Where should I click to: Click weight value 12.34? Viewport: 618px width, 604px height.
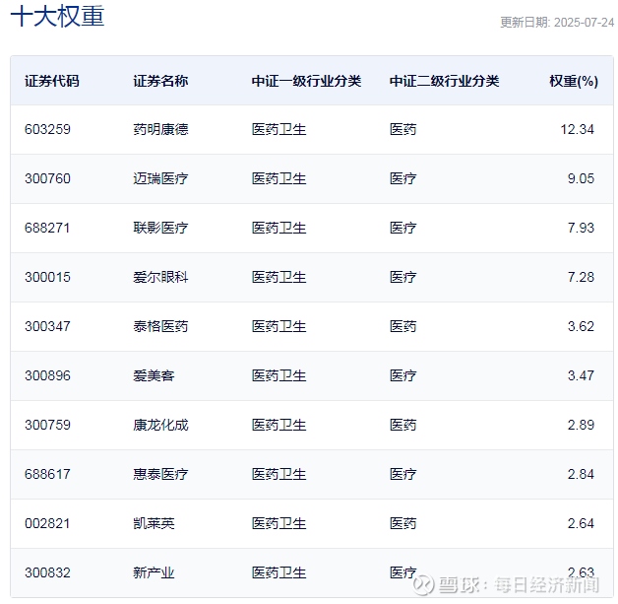coord(578,129)
